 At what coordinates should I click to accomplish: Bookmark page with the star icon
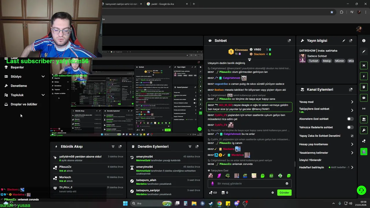tap(332, 12)
